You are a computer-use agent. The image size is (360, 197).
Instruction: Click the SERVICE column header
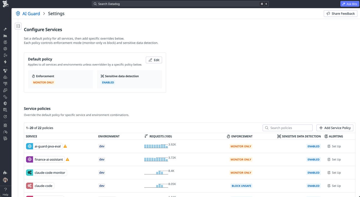coord(31,136)
